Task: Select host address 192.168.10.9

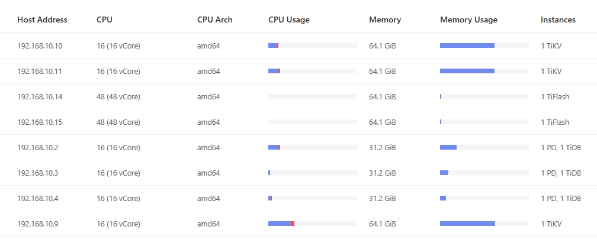Action: tap(38, 224)
